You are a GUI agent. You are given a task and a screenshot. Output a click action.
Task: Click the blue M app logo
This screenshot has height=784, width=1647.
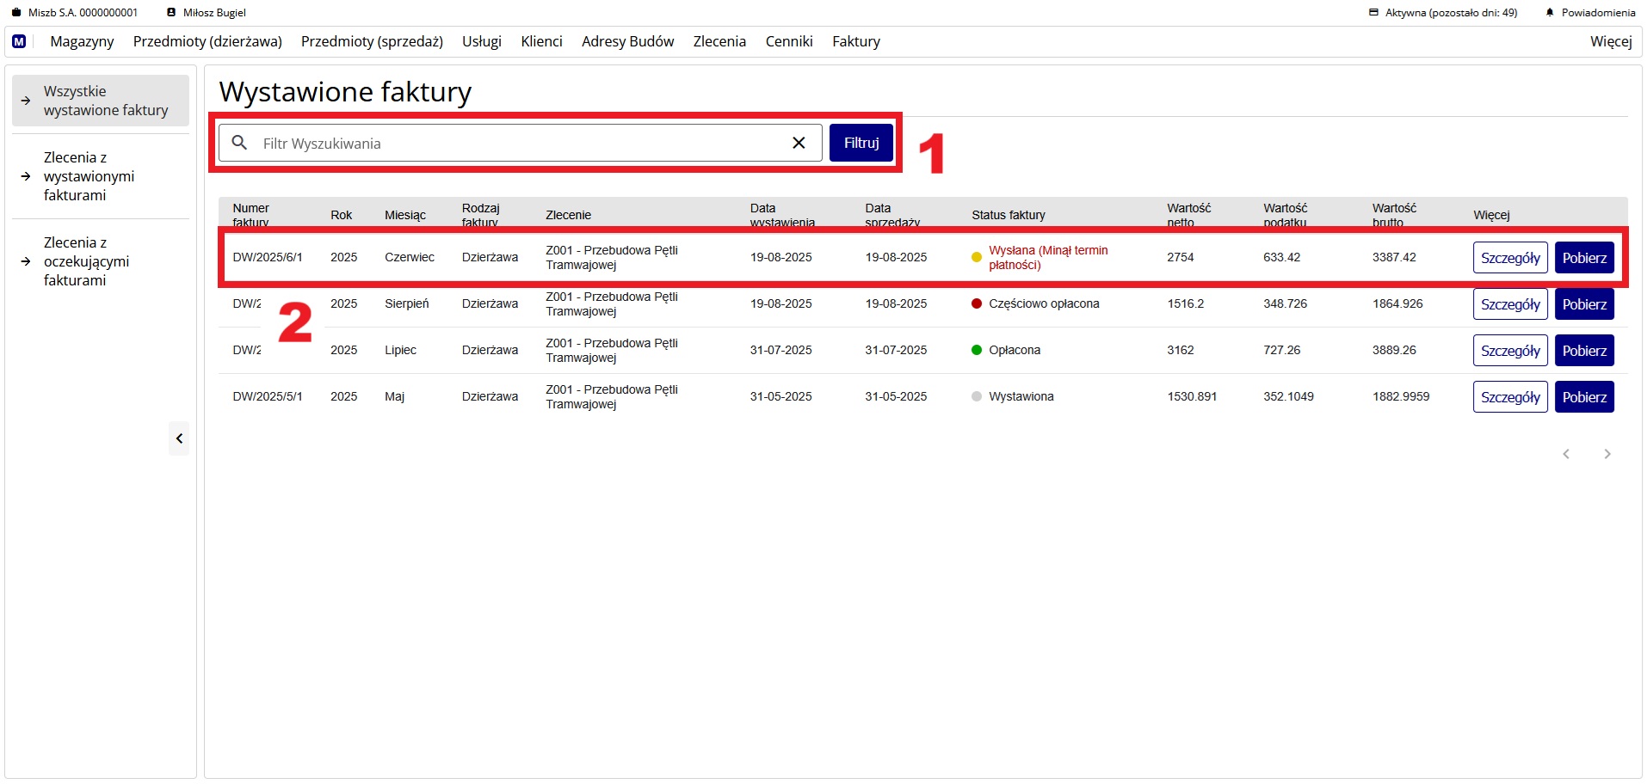point(19,41)
